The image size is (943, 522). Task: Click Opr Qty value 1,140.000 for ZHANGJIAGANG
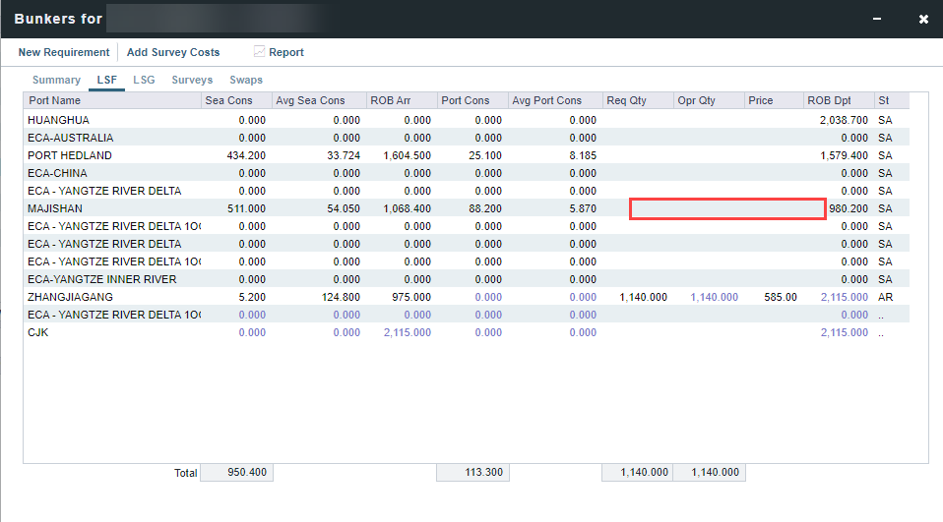point(714,297)
